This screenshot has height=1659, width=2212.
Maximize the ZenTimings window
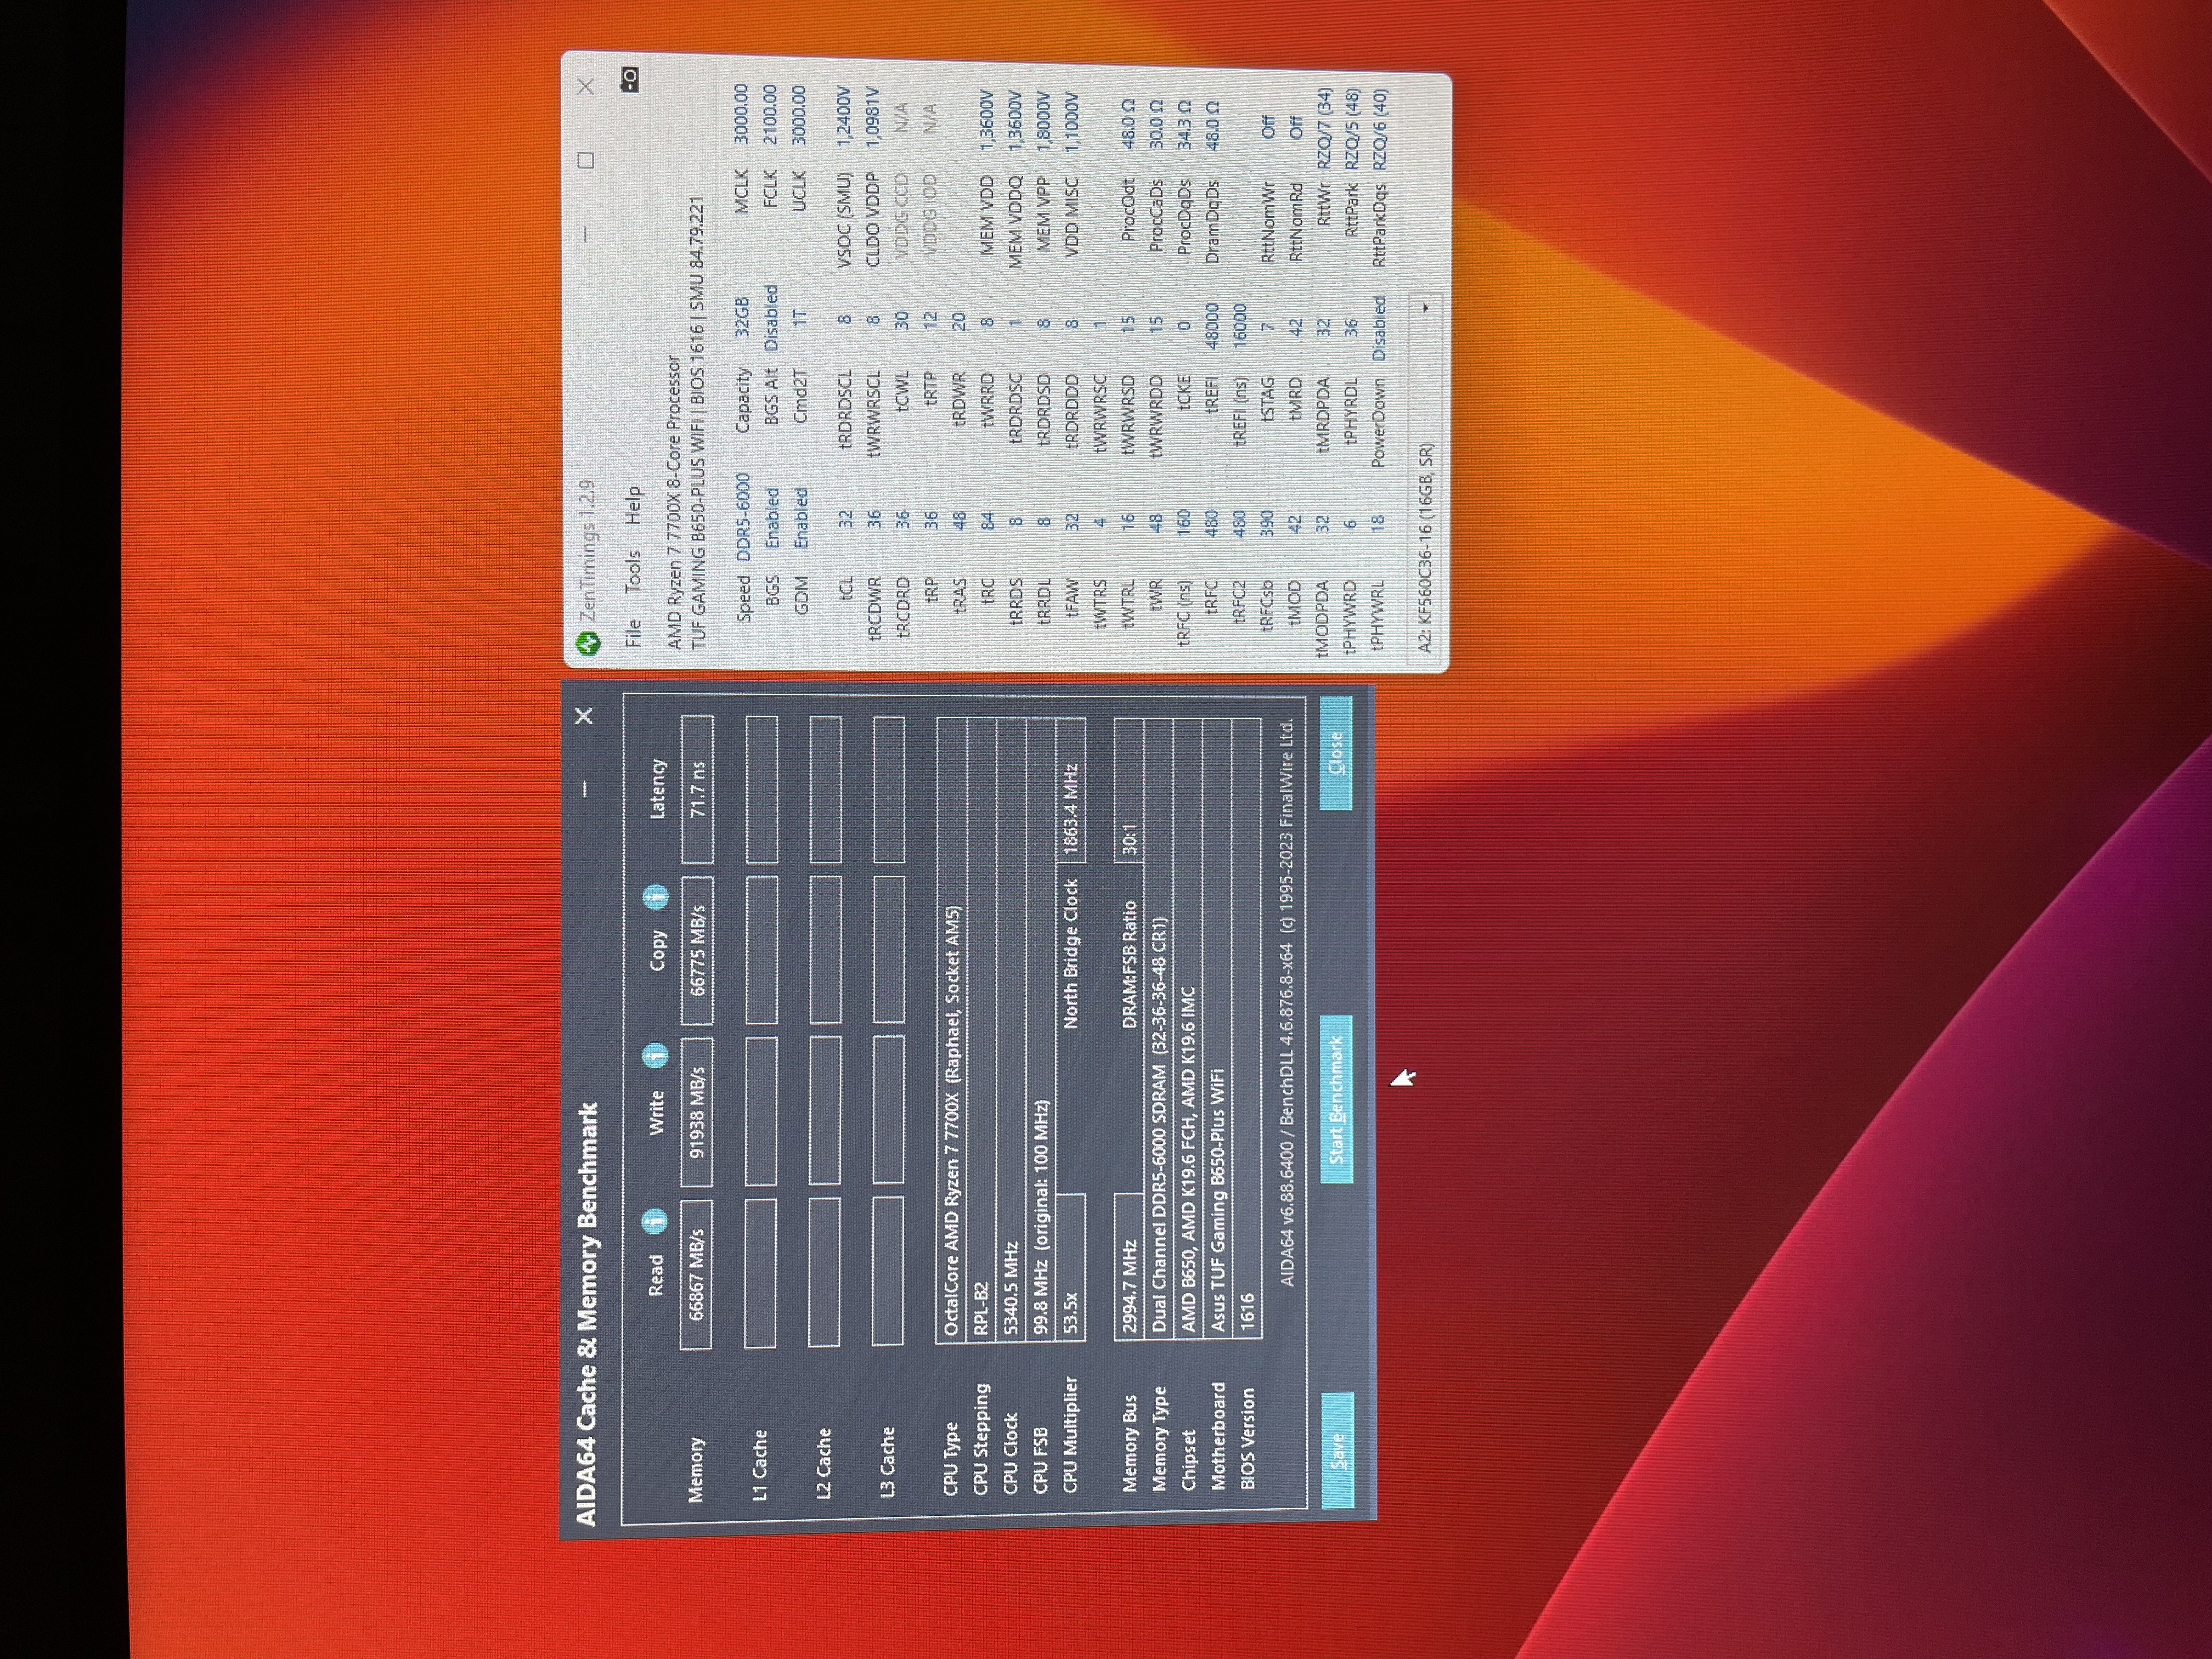(586, 160)
